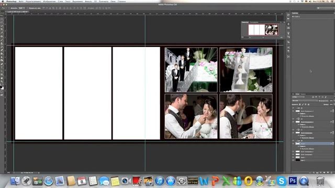Collapse effects list of the selected layer
The image size is (335, 188).
pyautogui.click(x=333, y=144)
